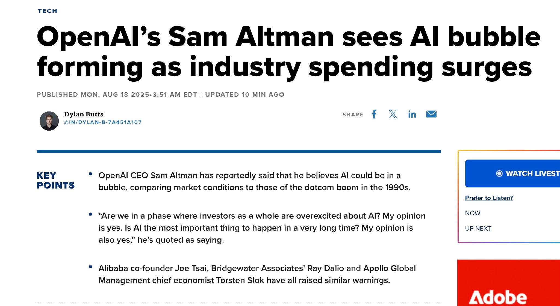Open author's @IN/DYLAN-B-7A451A107 LinkedIn handle
This screenshot has width=560, height=306.
pos(103,122)
